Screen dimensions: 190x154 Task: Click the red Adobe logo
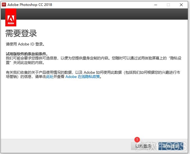pyautogui.click(x=11, y=17)
